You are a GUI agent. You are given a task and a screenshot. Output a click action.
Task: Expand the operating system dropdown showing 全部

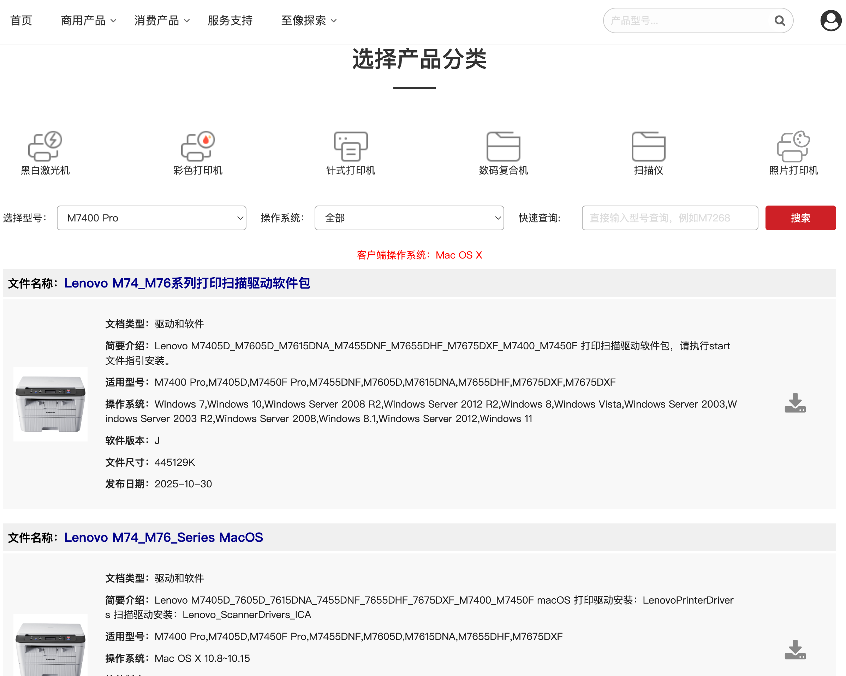point(409,218)
